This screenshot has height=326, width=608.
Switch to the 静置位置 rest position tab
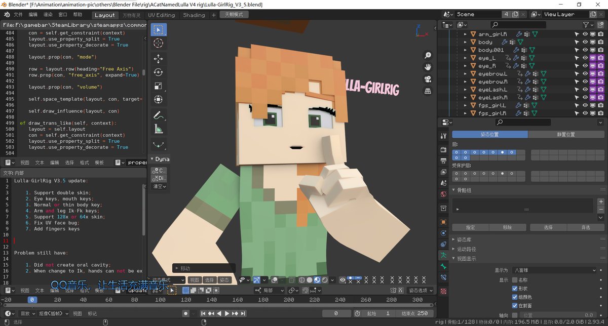tap(566, 135)
